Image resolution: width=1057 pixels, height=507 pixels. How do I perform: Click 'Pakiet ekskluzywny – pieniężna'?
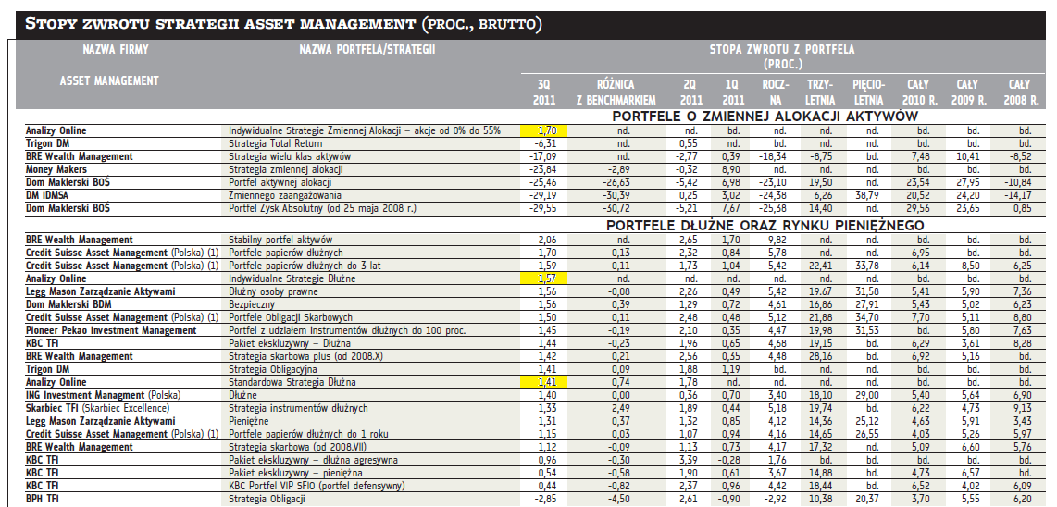pyautogui.click(x=295, y=473)
